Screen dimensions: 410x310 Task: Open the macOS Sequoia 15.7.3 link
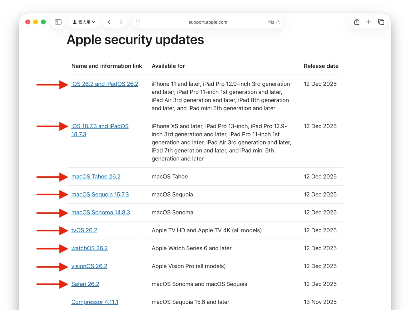tap(100, 194)
